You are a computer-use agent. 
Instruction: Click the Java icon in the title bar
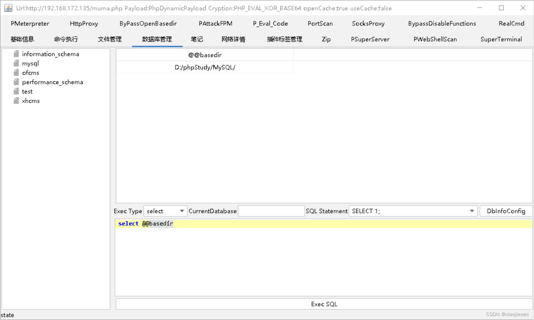(x=8, y=8)
